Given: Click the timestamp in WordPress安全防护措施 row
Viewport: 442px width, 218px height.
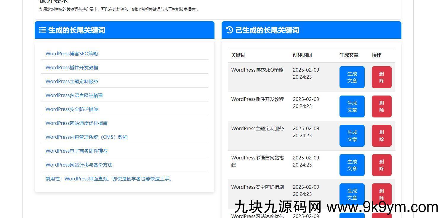Looking at the screenshot, I should 306,190.
